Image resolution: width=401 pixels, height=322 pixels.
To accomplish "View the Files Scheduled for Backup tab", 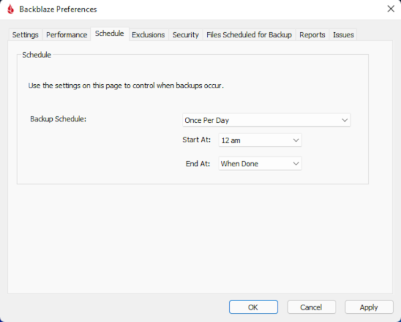I will (x=249, y=35).
